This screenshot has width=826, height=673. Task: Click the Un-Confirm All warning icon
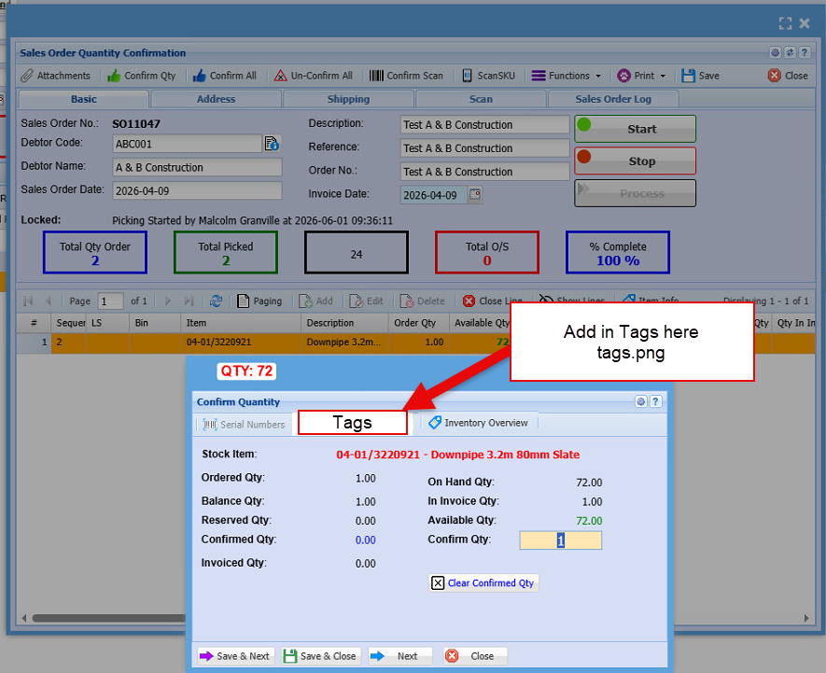pyautogui.click(x=280, y=76)
